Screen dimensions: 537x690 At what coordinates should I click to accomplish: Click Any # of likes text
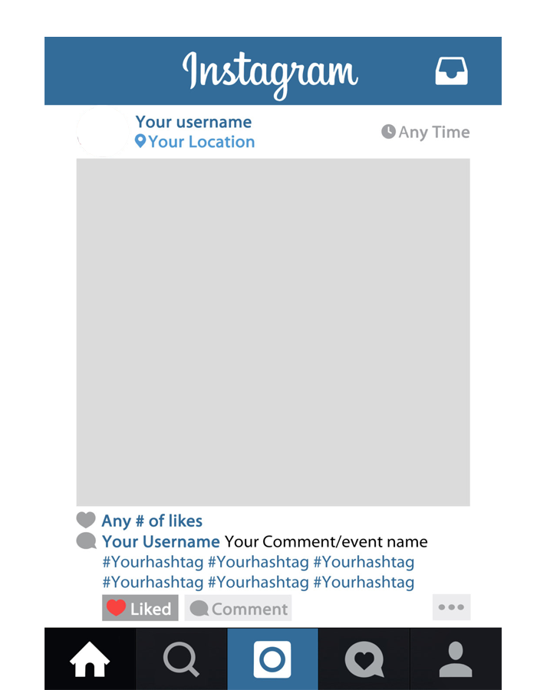pos(152,521)
